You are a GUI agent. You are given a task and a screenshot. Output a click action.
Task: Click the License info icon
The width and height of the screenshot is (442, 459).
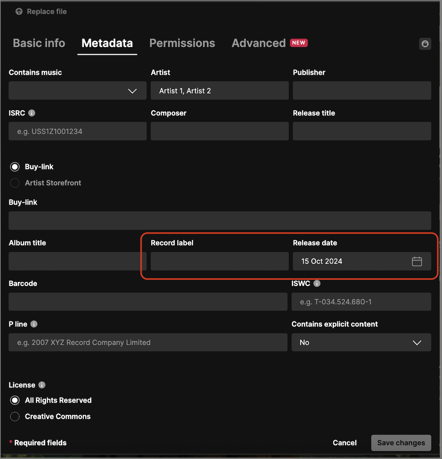[42, 385]
